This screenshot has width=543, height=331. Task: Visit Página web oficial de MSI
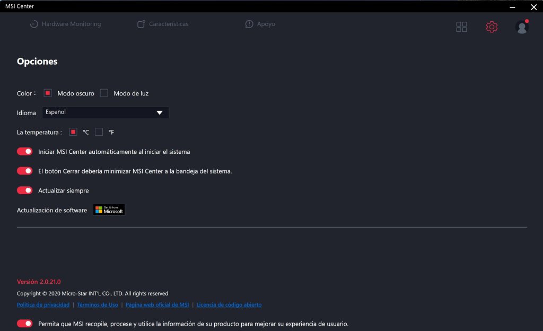(157, 304)
